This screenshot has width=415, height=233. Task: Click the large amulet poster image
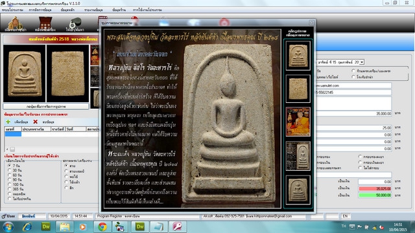pyautogui.click(x=192, y=118)
